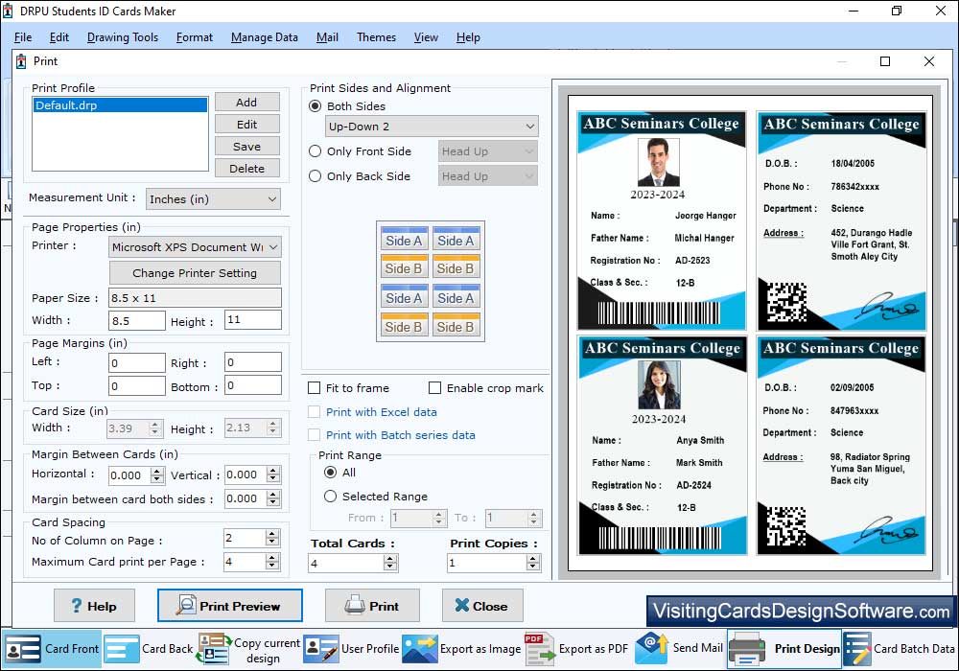
Task: Click the Print dialog title icon
Action: [x=21, y=61]
